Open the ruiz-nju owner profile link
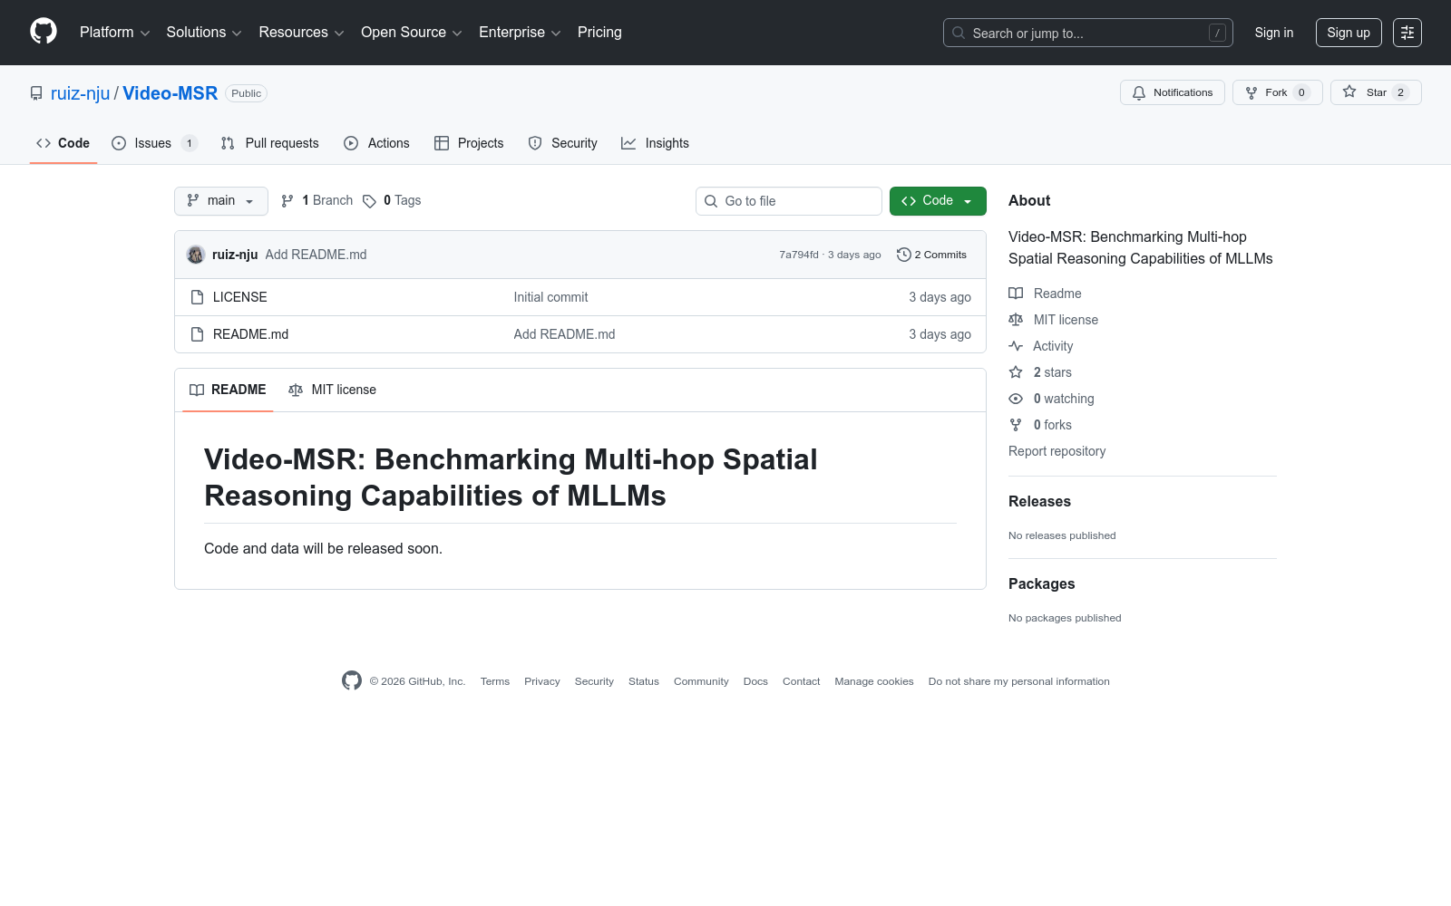 [80, 93]
